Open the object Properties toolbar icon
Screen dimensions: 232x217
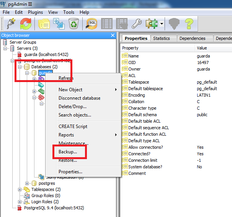tap(44, 24)
